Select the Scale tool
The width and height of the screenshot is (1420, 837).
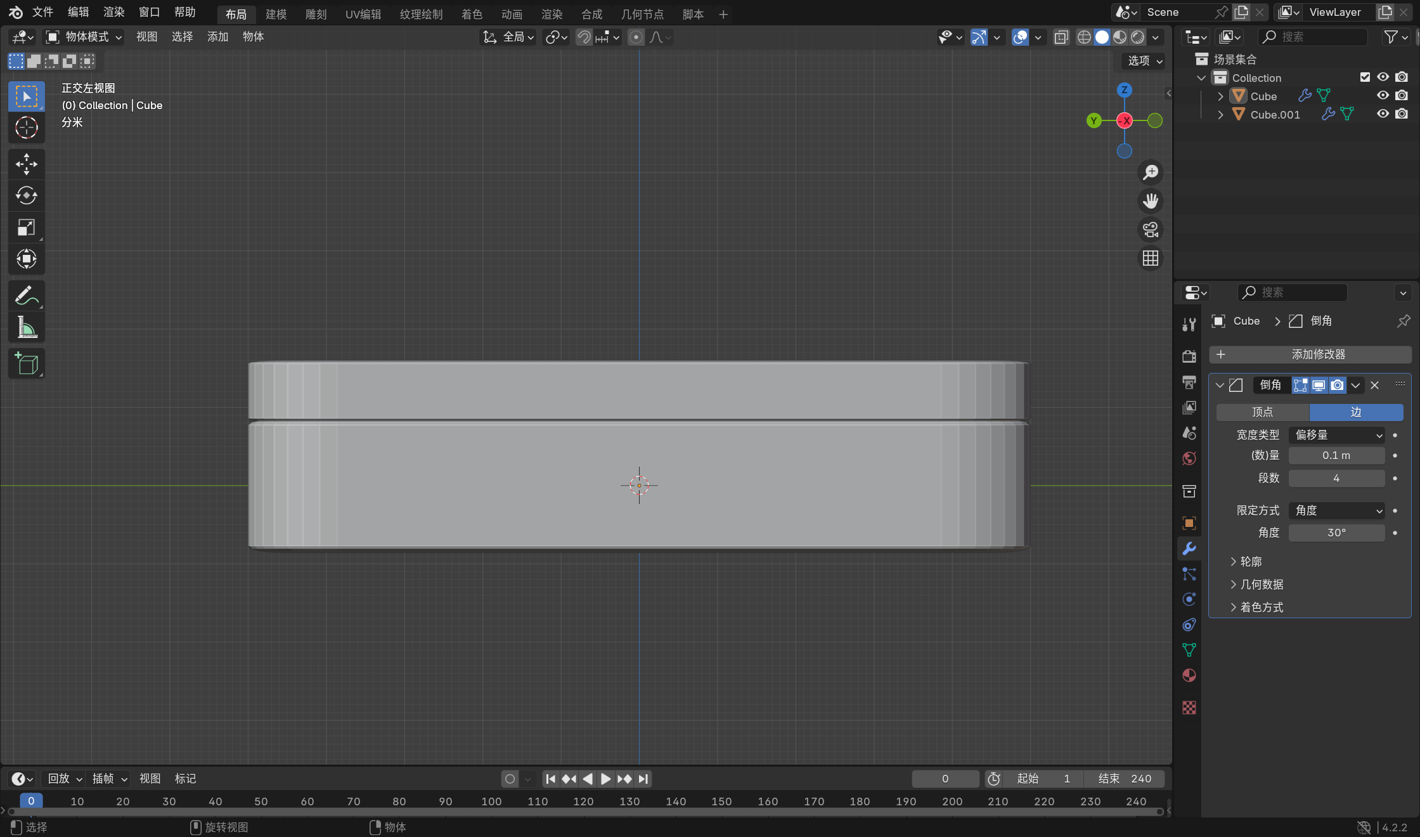point(26,228)
